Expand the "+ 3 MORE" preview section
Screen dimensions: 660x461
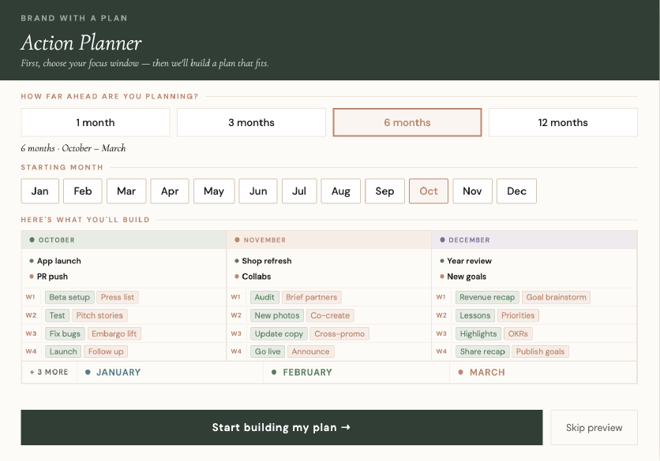(x=48, y=371)
